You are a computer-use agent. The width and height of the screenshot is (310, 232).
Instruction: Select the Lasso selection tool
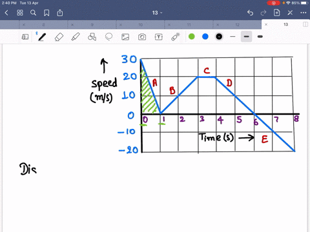[108, 37]
